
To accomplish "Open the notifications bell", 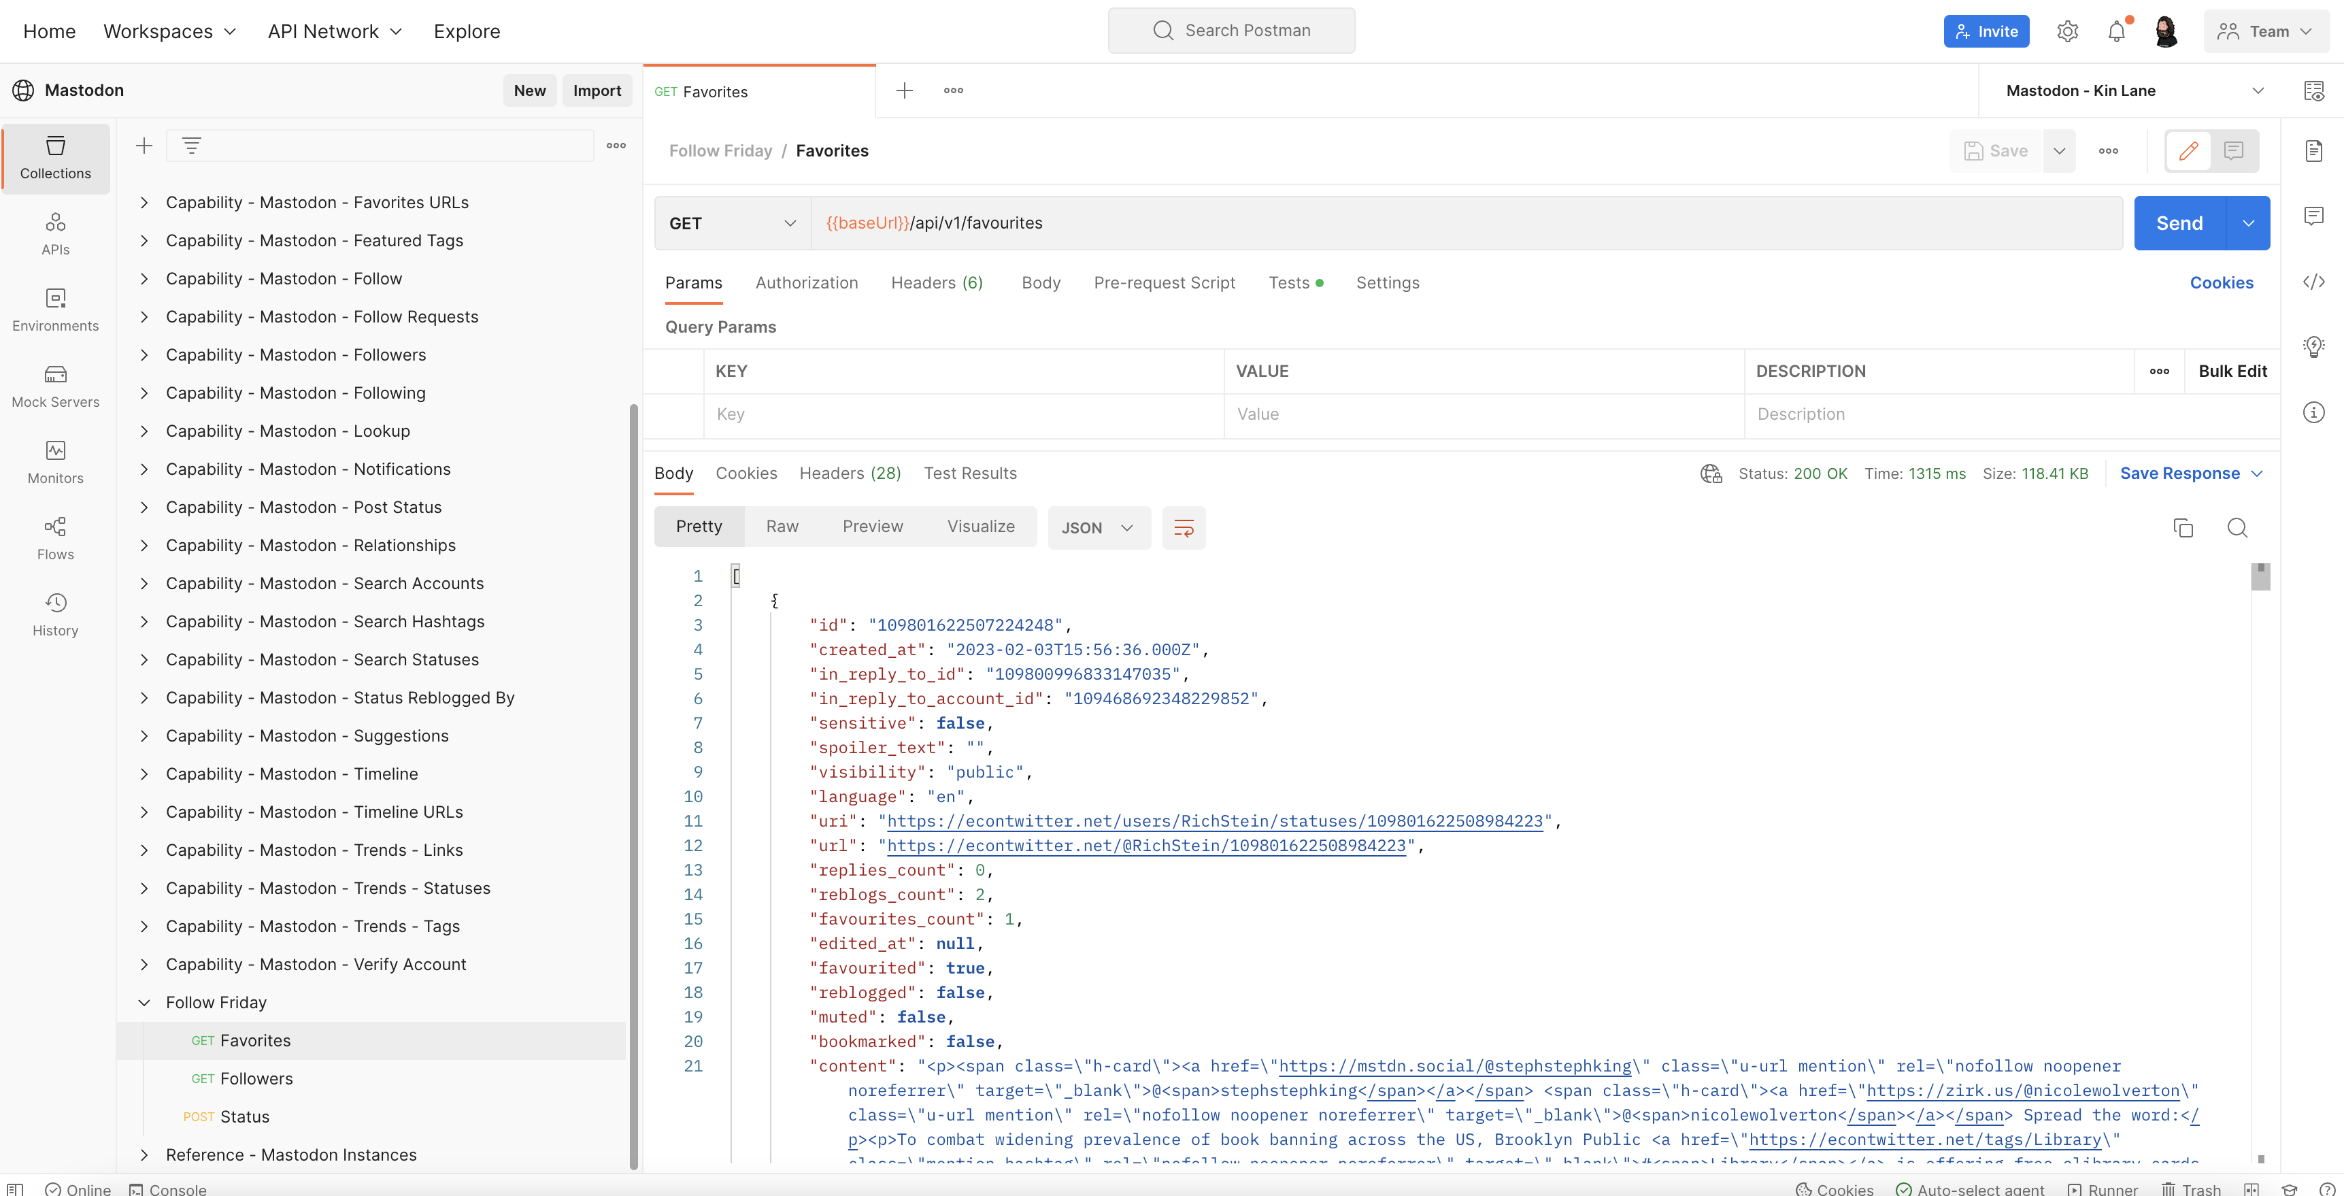I will [x=2117, y=31].
